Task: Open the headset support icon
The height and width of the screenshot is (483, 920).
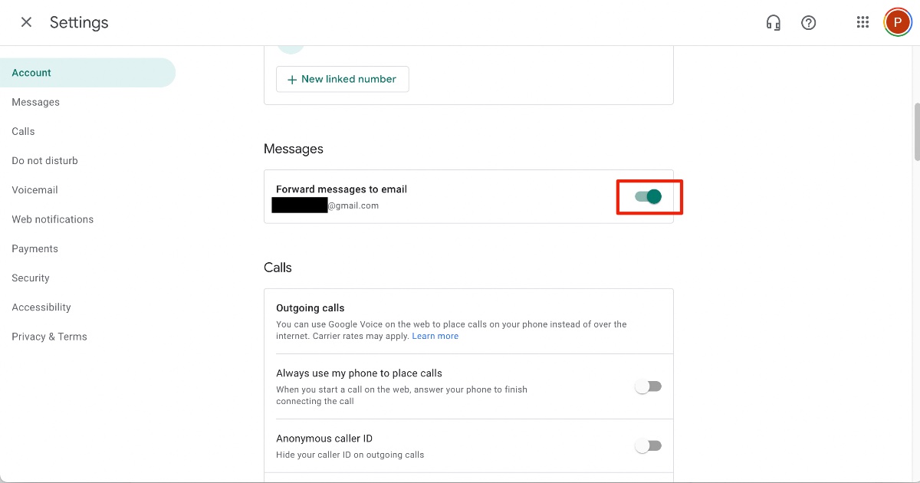Action: tap(774, 22)
